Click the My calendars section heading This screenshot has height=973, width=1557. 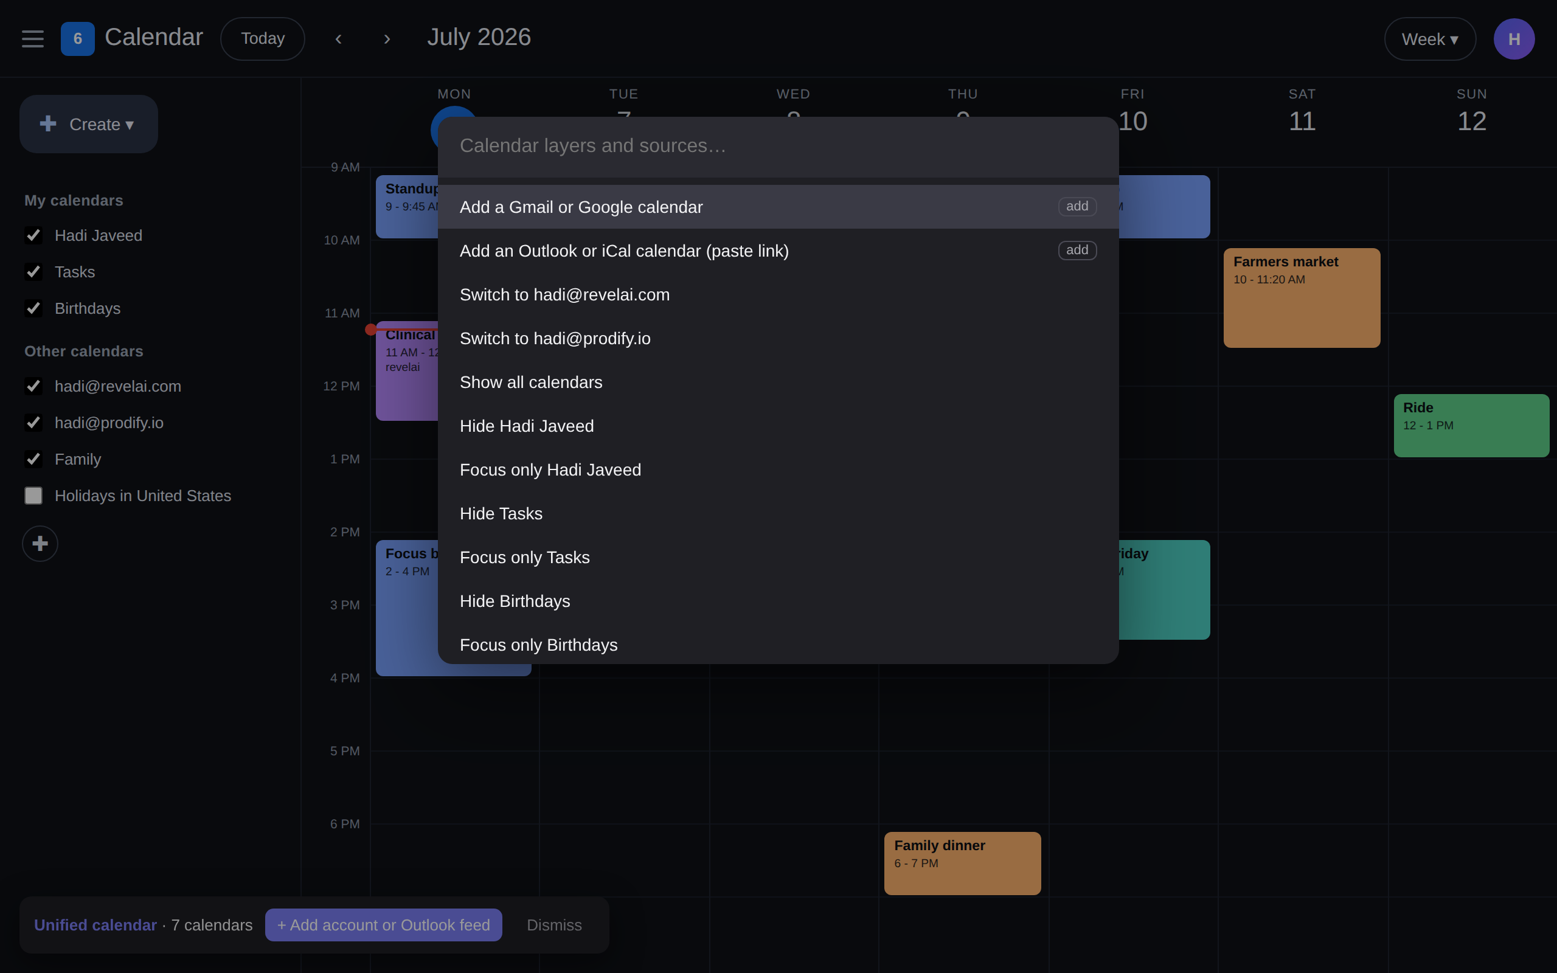tap(74, 201)
